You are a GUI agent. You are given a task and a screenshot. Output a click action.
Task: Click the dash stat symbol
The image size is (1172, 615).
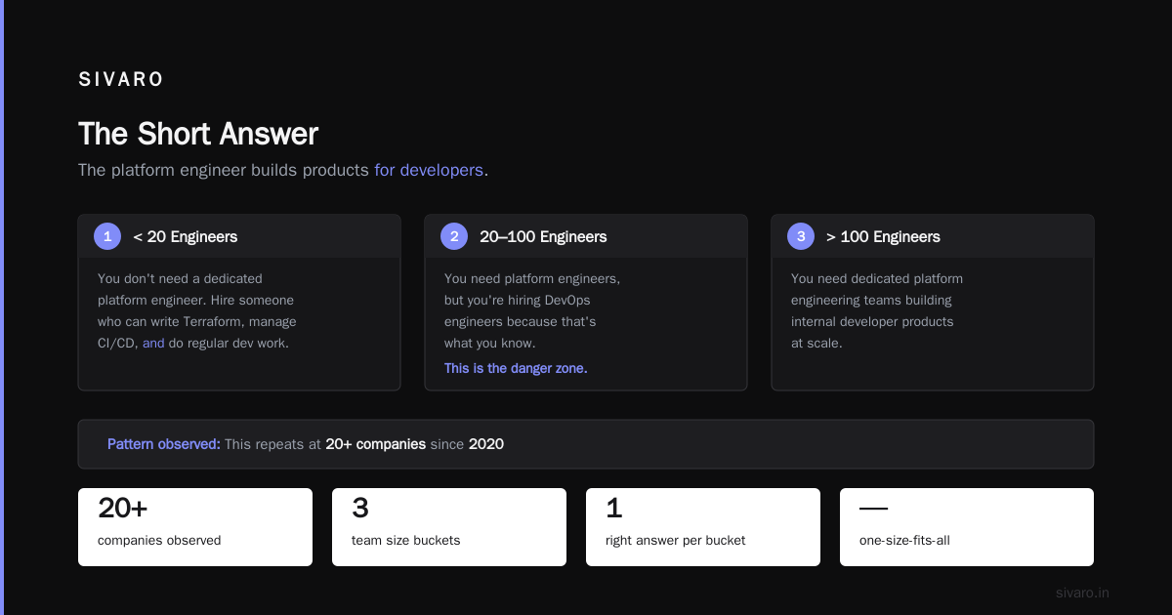click(873, 509)
